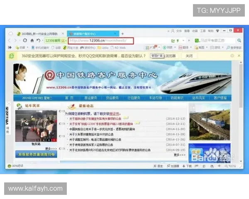Open the browser home page icon
249x199 pixels.
pyautogui.click(x=32, y=41)
